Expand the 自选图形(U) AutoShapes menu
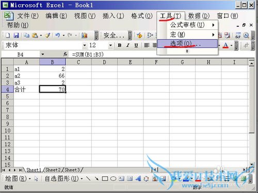The width and height of the screenshot is (258, 193). pos(63,179)
